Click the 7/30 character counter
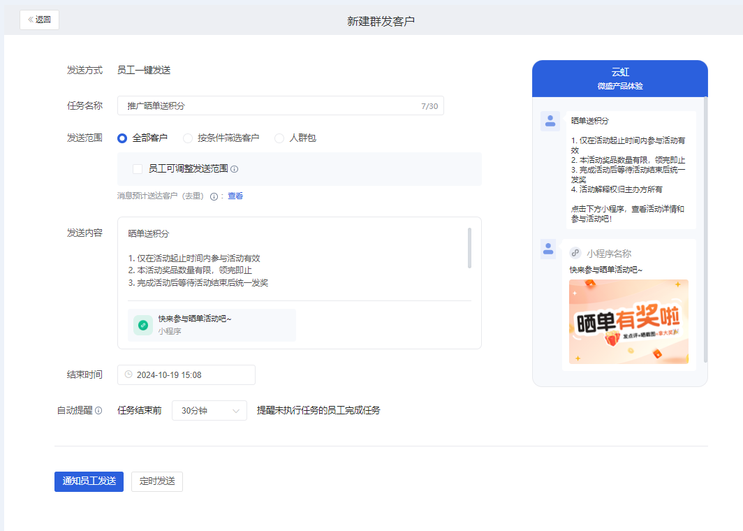The height and width of the screenshot is (531, 743). (429, 106)
